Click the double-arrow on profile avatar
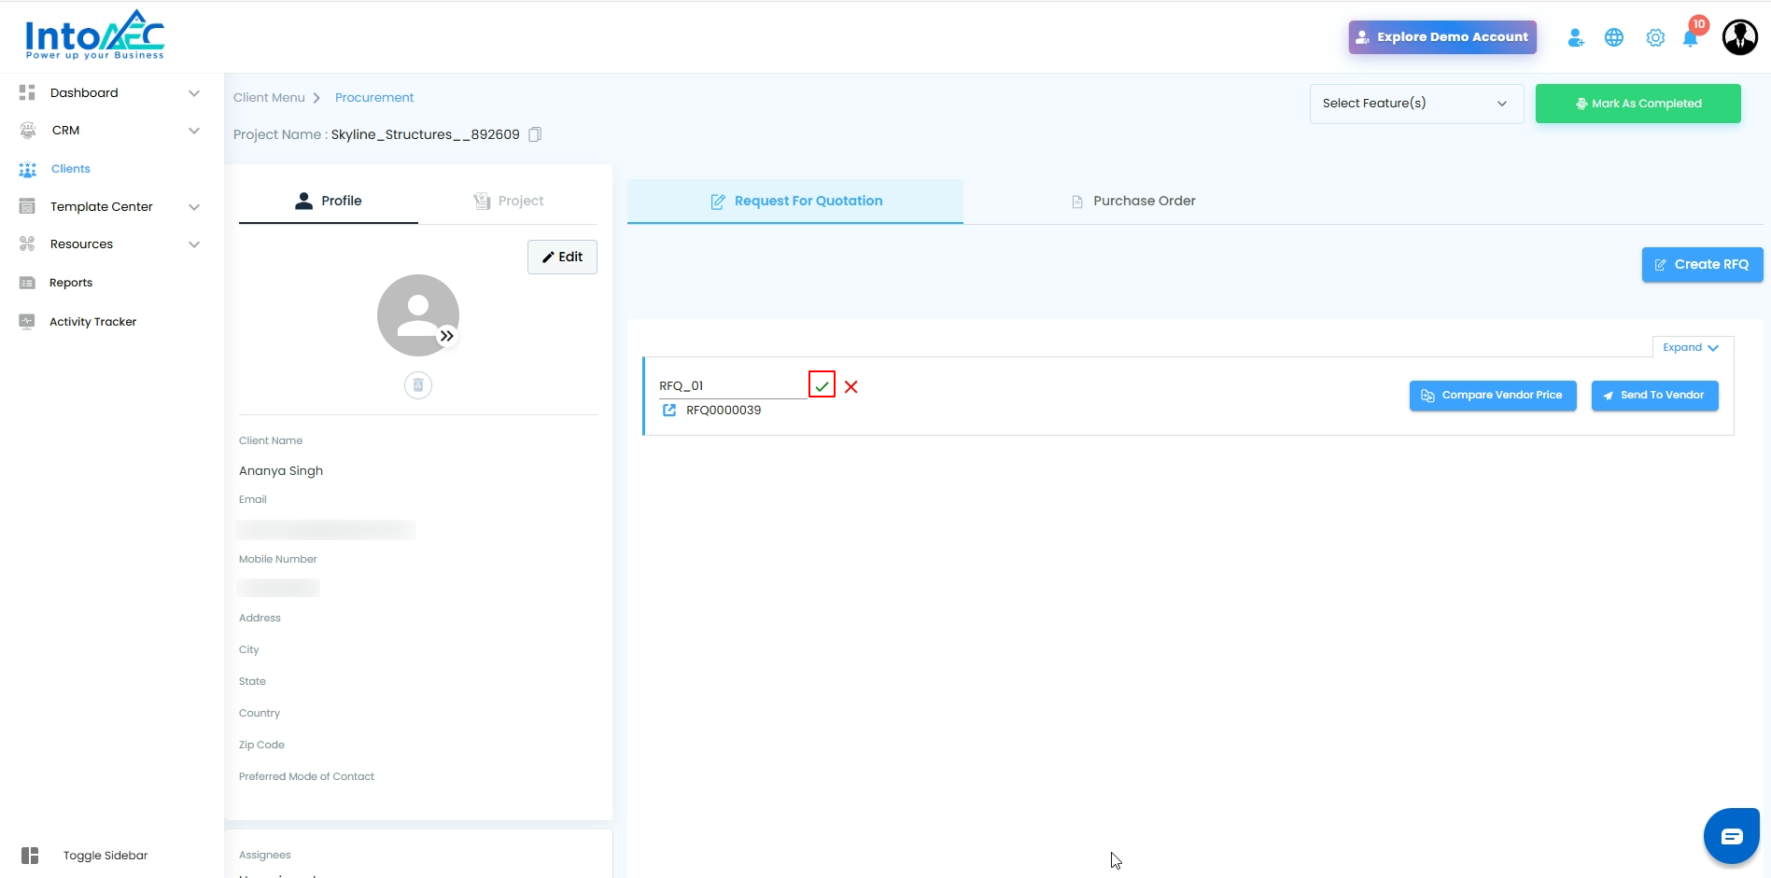The height and width of the screenshot is (878, 1771). (447, 336)
